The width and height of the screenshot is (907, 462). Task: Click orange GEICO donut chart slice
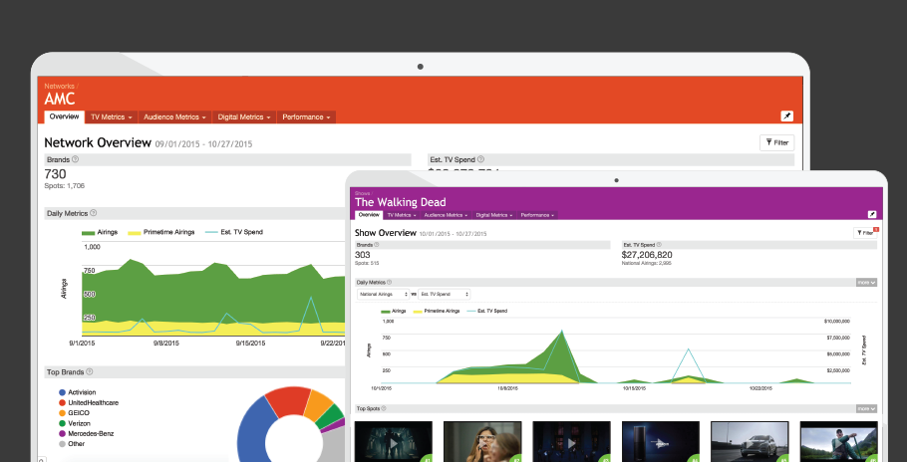(x=319, y=404)
